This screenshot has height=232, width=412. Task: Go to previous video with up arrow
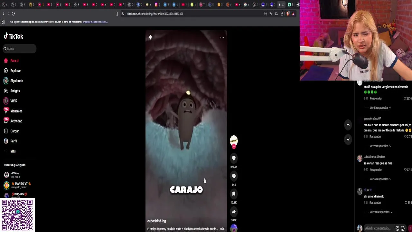pyautogui.click(x=348, y=125)
